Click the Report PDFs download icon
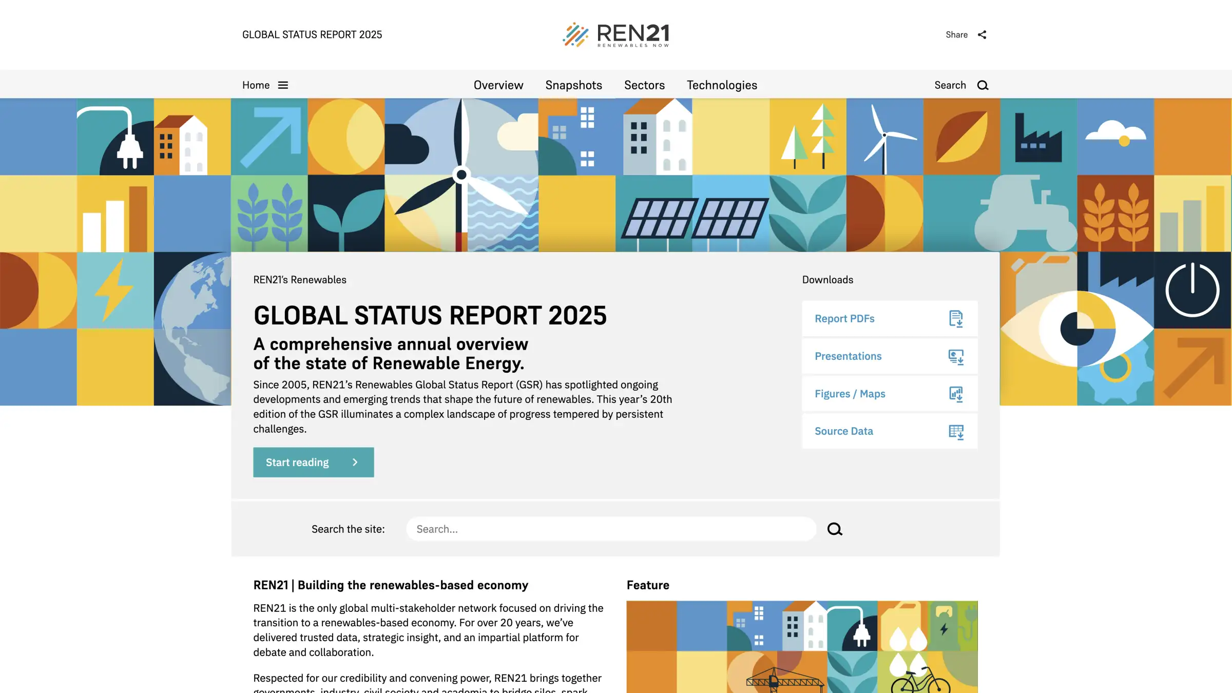1232x693 pixels. [956, 319]
